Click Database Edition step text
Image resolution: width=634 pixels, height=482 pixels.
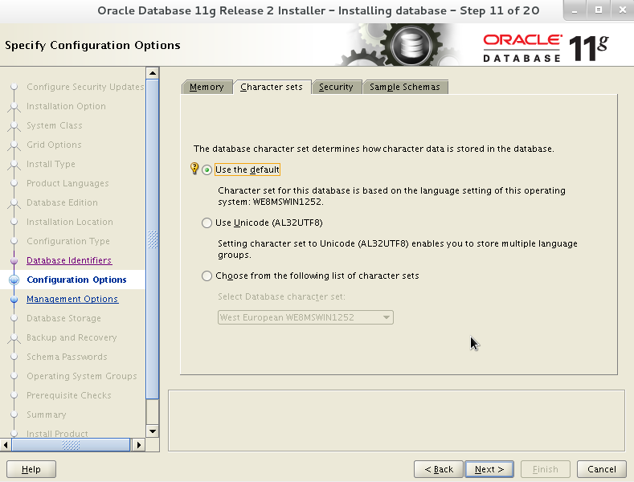click(x=62, y=202)
